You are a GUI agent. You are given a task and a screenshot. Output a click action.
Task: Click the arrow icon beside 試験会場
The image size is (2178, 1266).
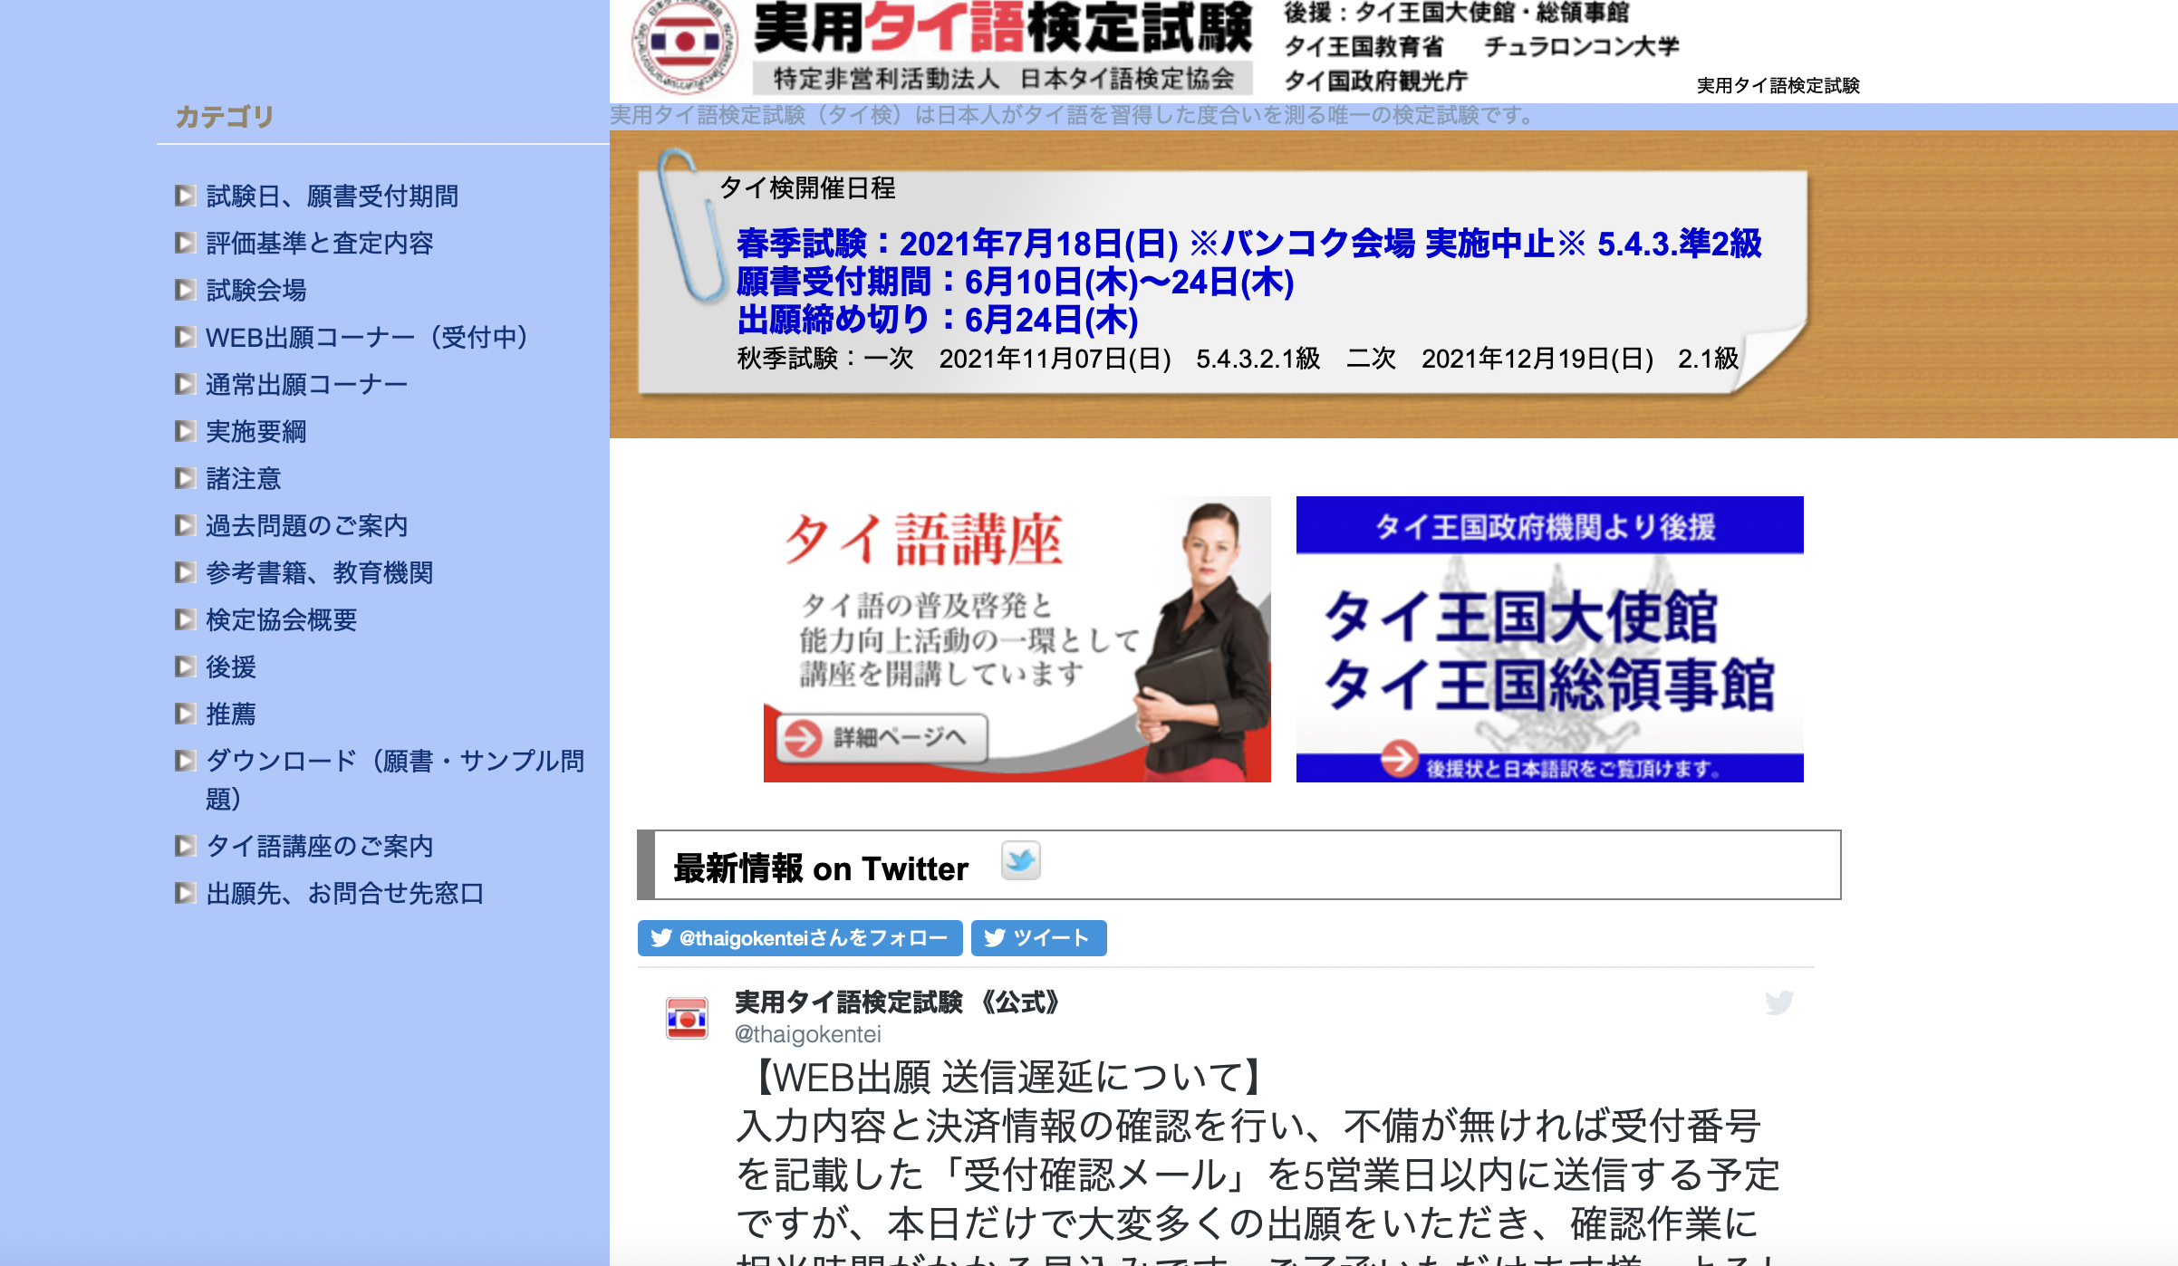(185, 290)
